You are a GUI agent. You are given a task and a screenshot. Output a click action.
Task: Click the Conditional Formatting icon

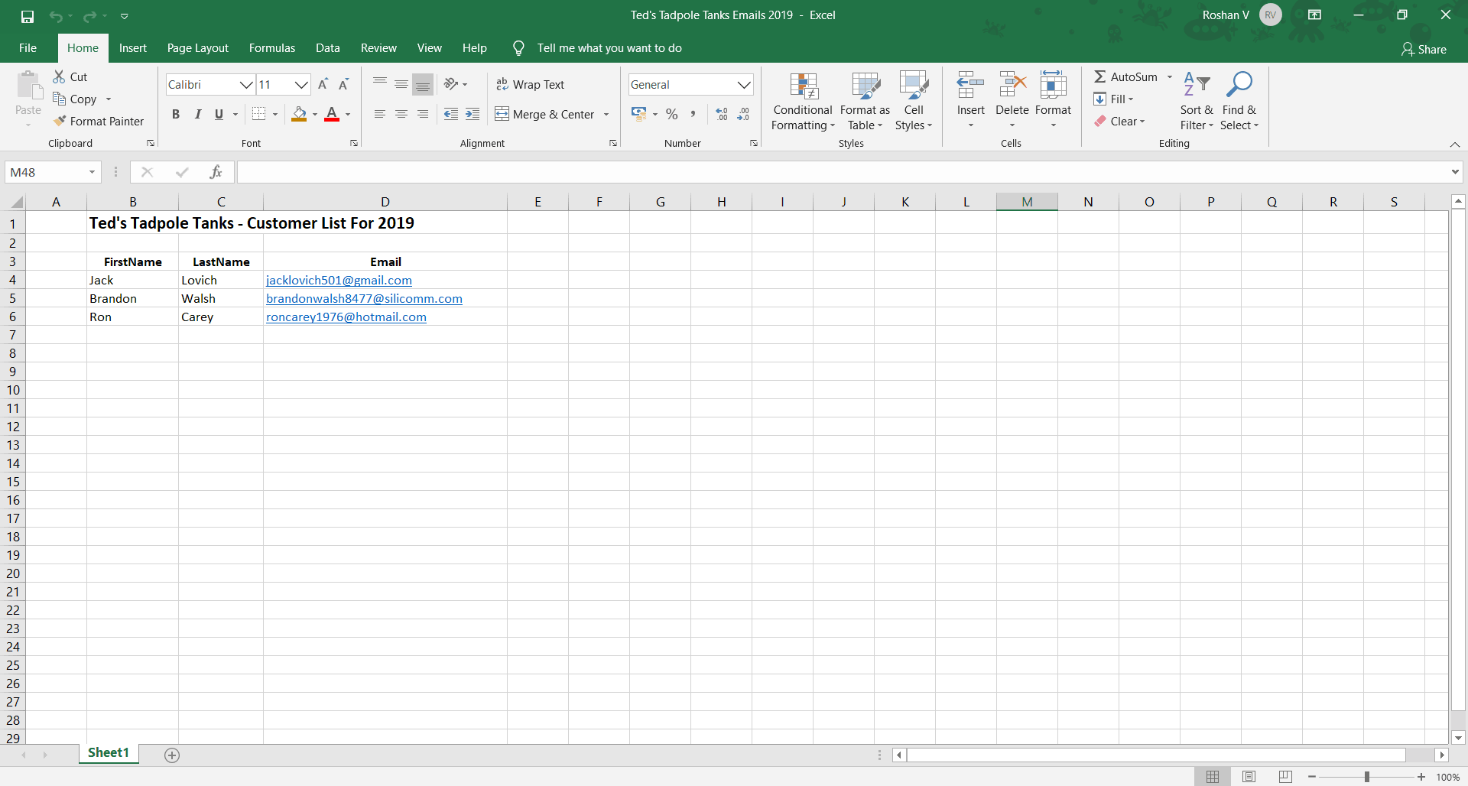pyautogui.click(x=803, y=87)
